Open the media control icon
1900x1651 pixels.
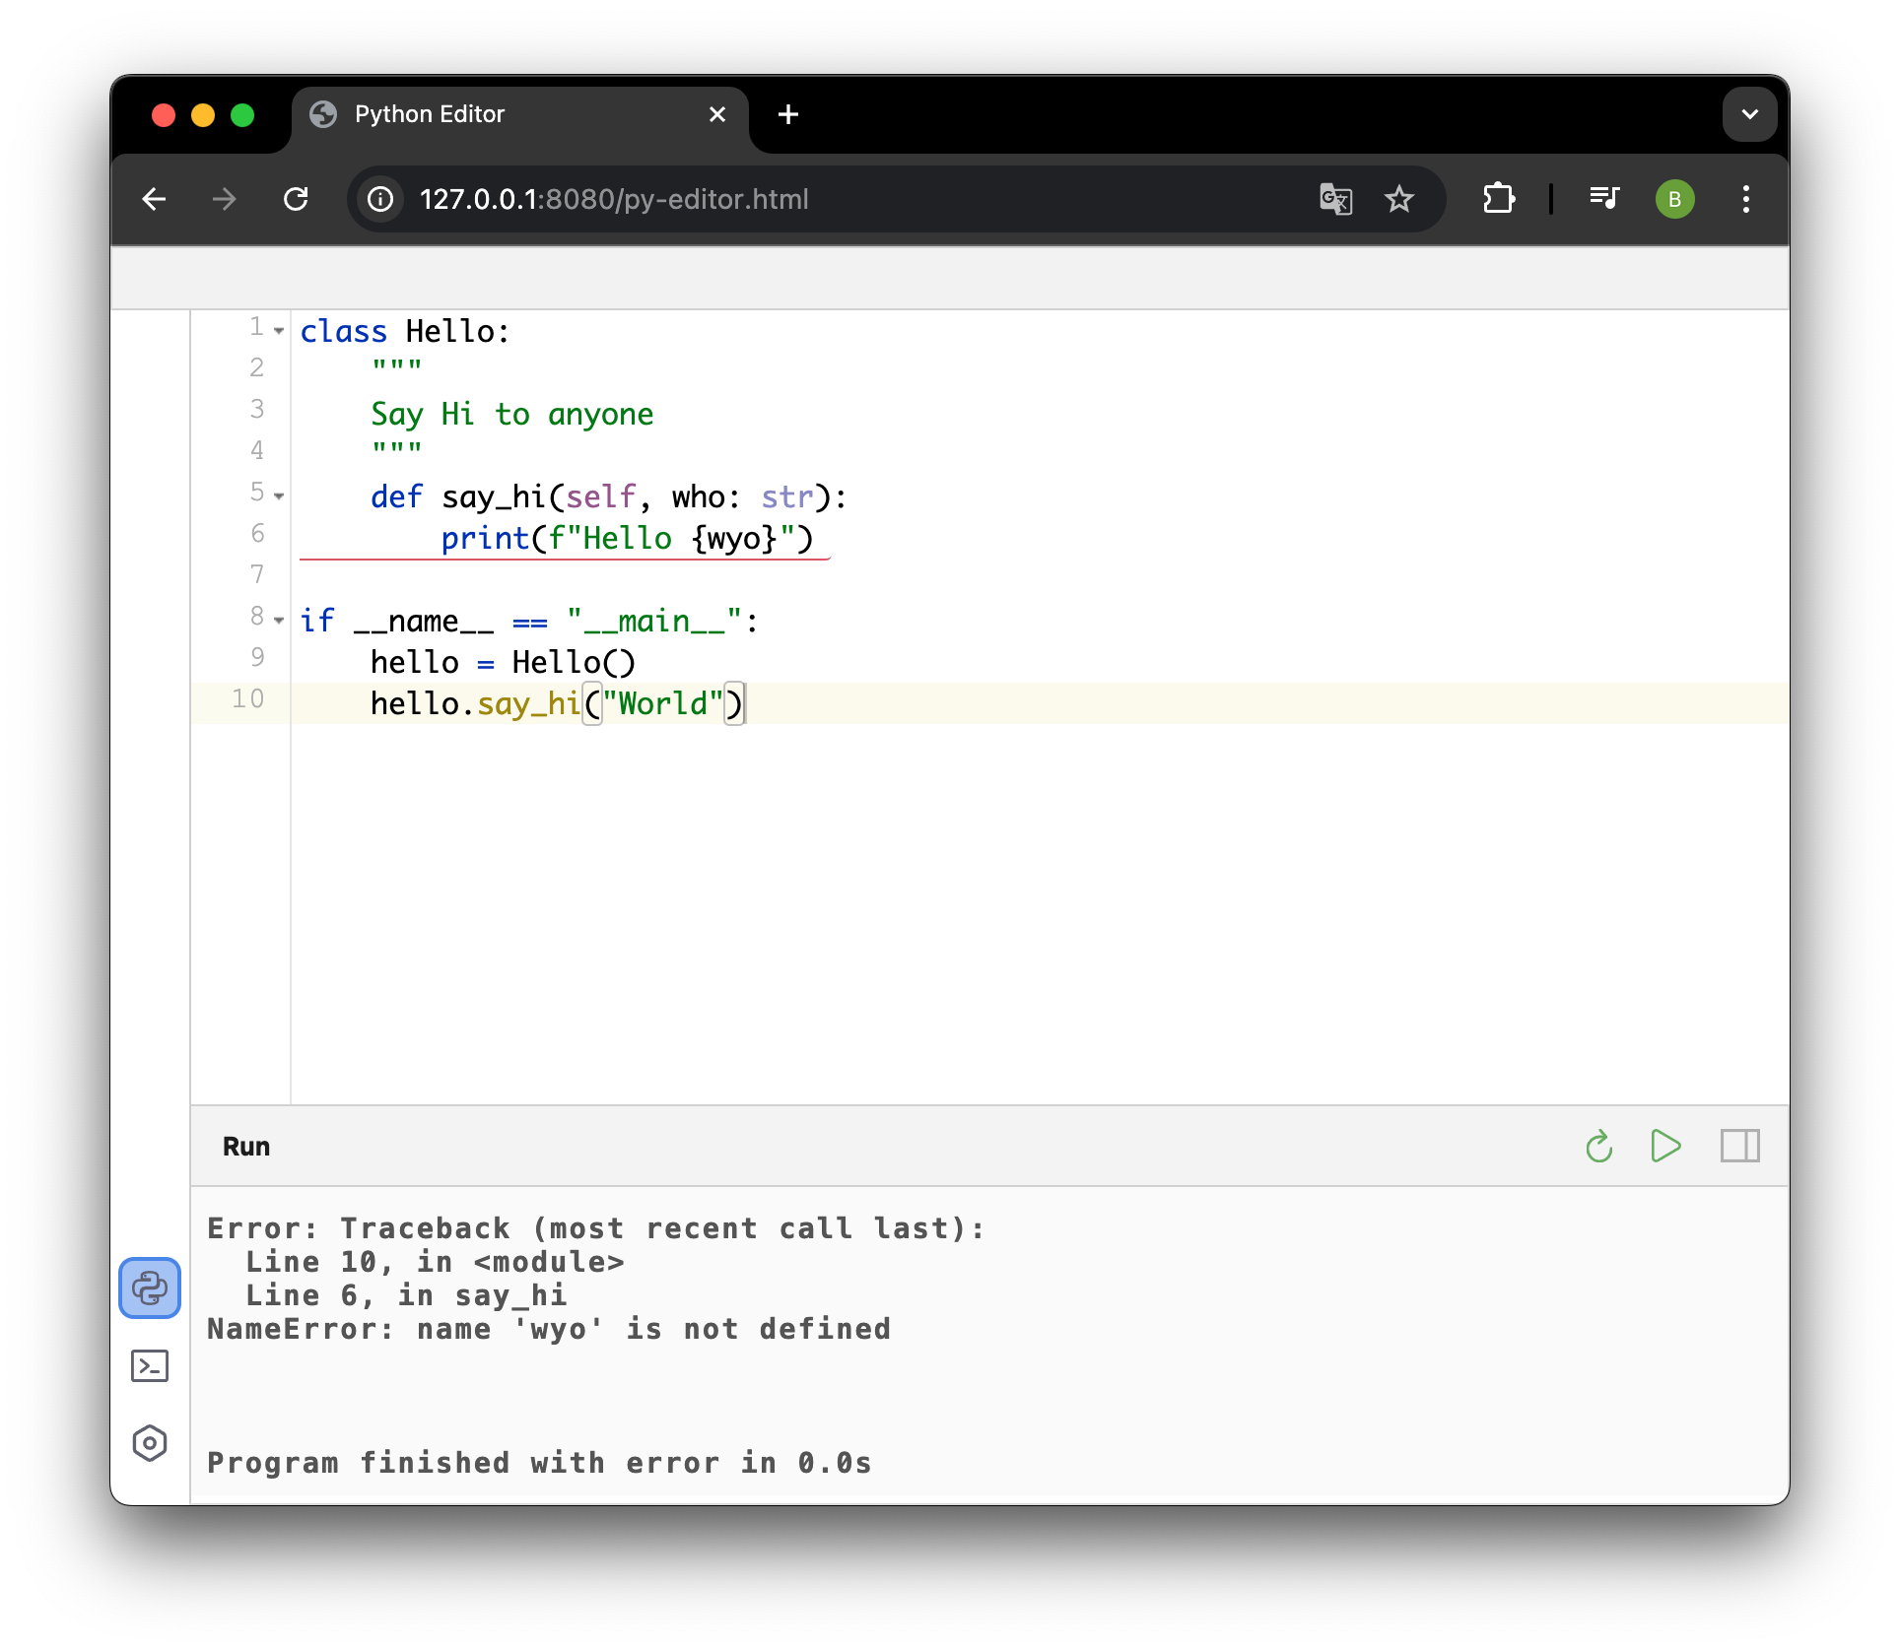coord(1604,199)
